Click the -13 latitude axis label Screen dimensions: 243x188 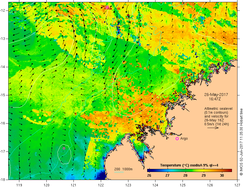pos(3,39)
